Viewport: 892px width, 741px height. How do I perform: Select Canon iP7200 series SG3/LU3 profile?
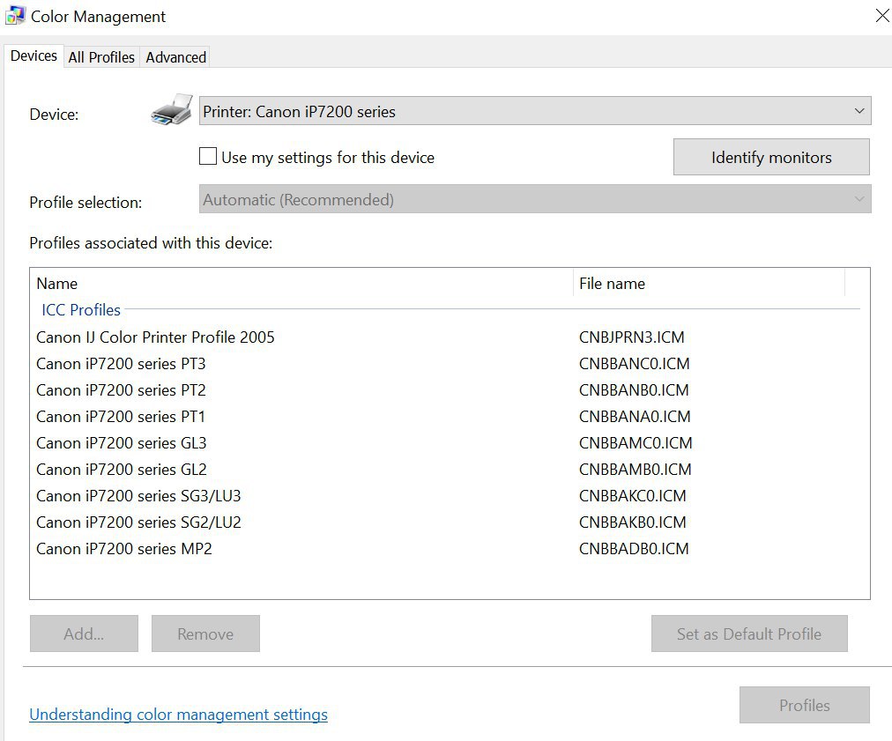click(x=138, y=496)
